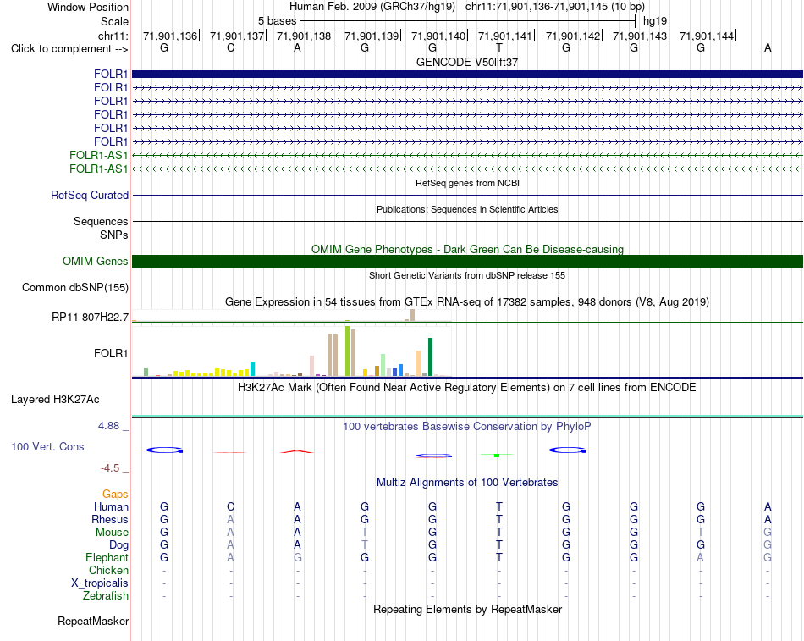Click the 100 Vert. Cons track label
The width and height of the screenshot is (804, 641).
click(x=47, y=446)
